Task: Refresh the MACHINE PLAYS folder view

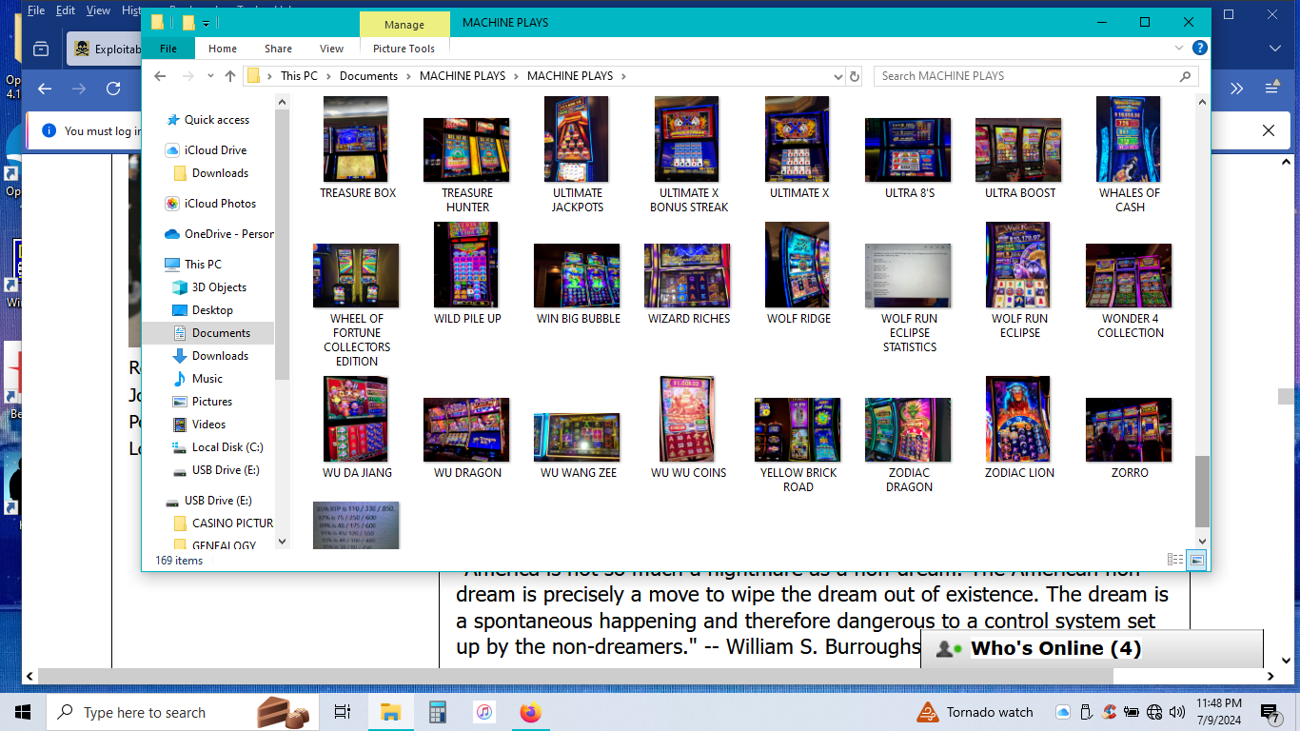Action: (854, 76)
